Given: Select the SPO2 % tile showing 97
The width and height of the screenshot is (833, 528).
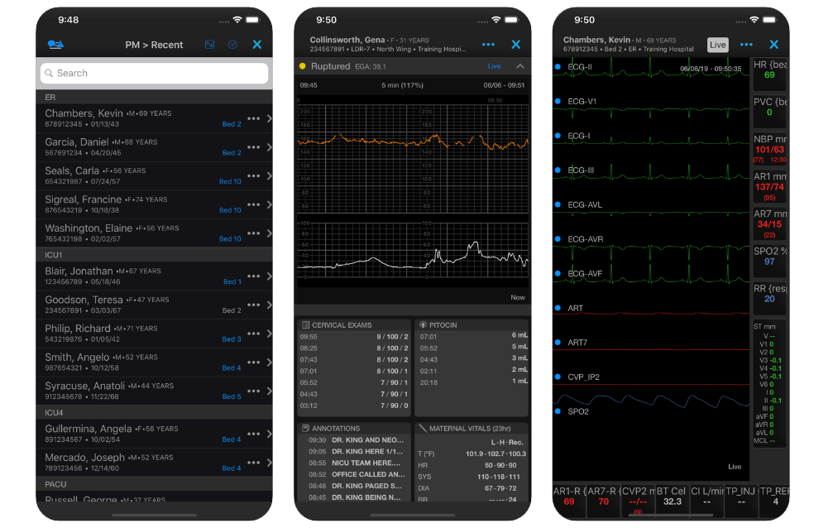Looking at the screenshot, I should click(770, 261).
